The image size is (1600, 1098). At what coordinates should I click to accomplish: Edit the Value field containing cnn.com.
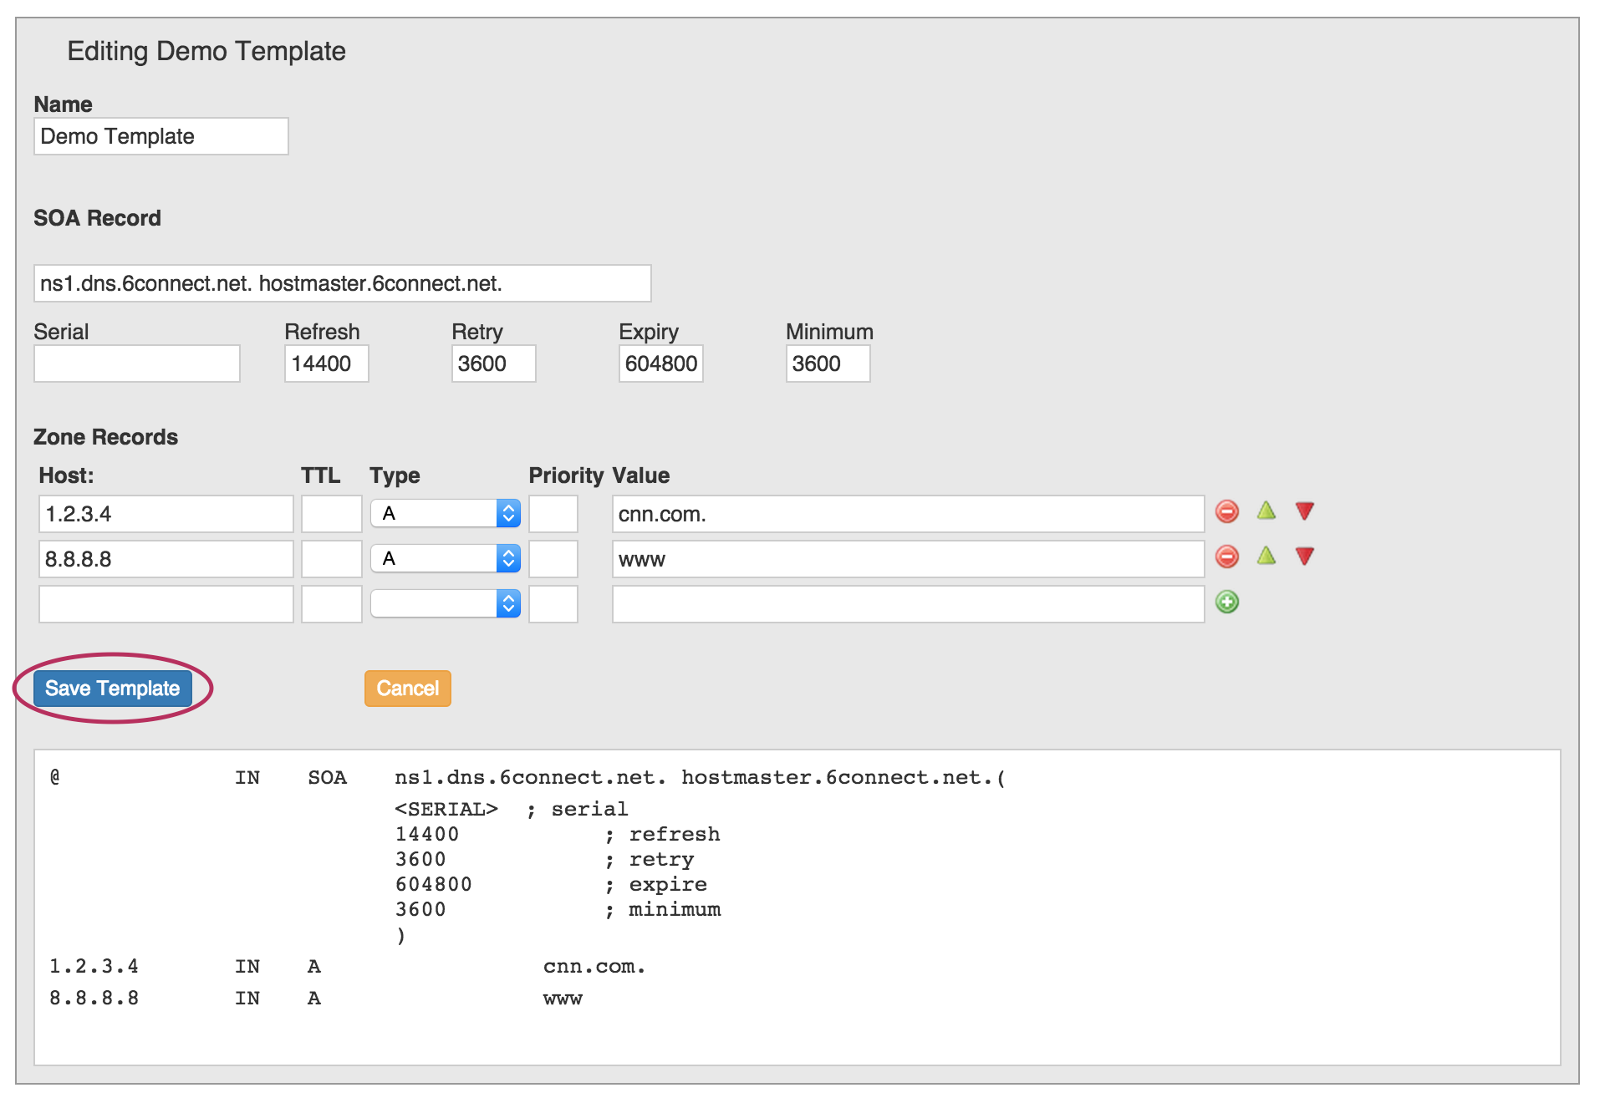pos(907,515)
